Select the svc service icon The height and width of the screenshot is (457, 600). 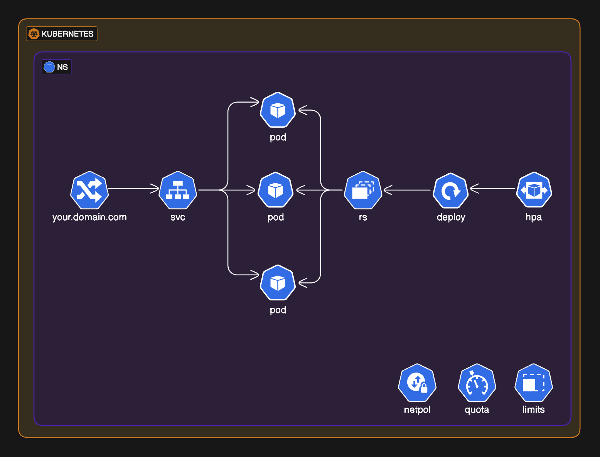(x=178, y=191)
